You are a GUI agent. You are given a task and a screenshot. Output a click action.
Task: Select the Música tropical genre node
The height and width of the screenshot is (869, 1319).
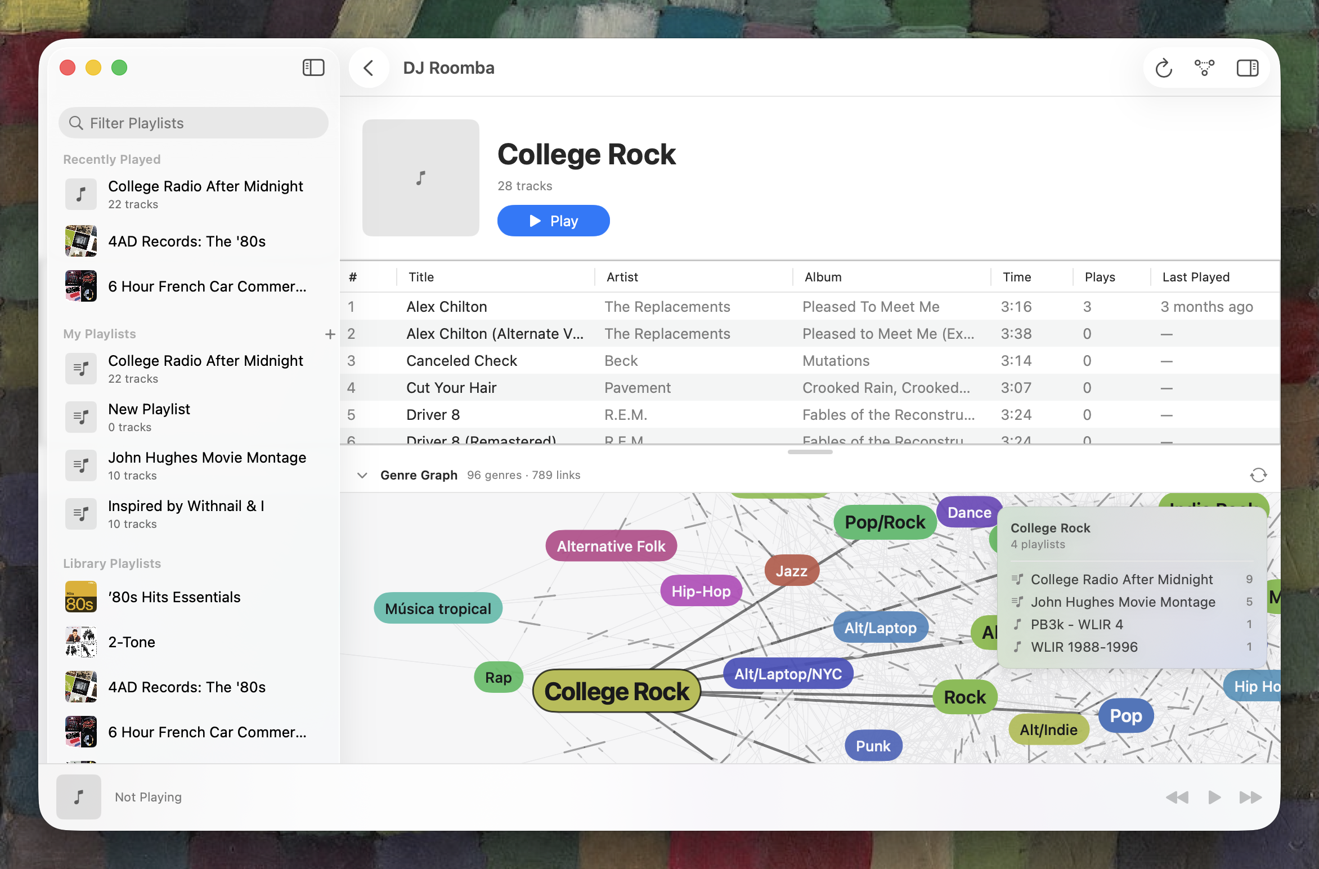(438, 608)
